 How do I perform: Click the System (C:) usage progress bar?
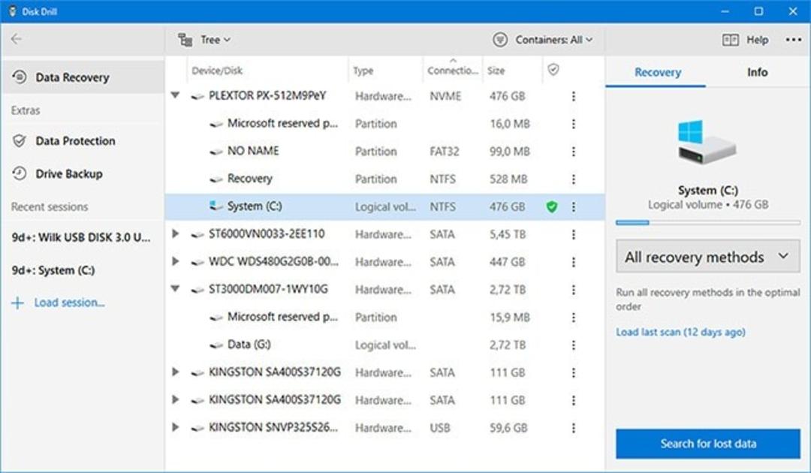(707, 222)
